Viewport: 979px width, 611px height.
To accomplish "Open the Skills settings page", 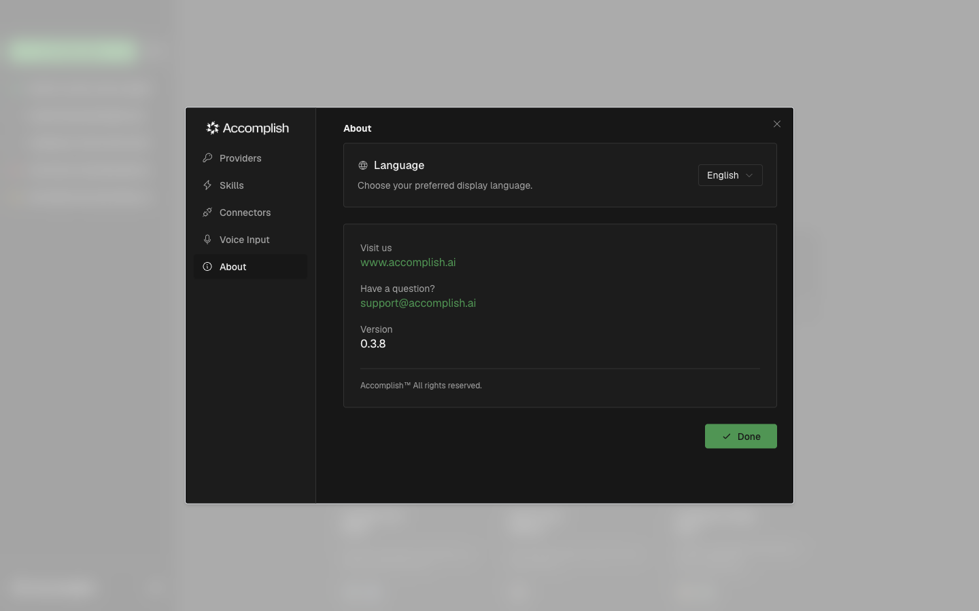I will pos(232,185).
